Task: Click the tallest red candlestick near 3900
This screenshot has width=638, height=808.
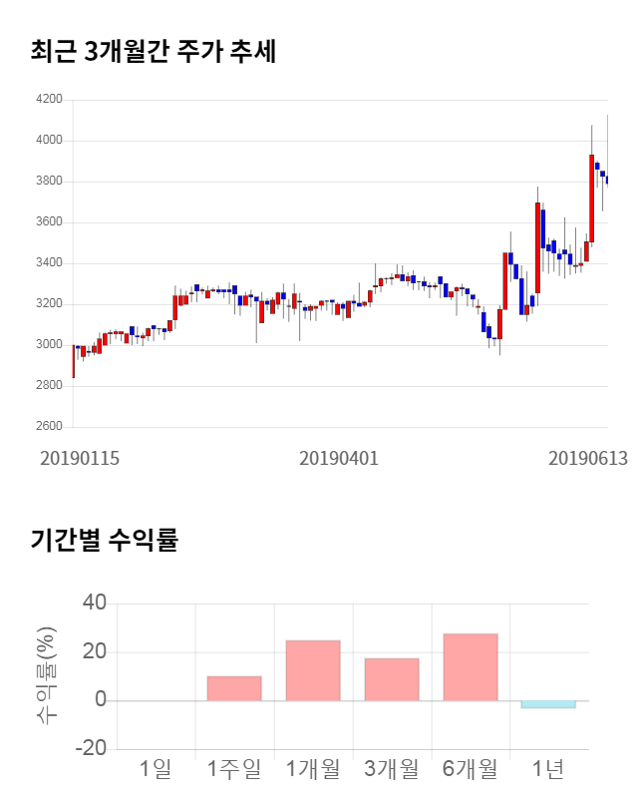Action: pyautogui.click(x=592, y=199)
